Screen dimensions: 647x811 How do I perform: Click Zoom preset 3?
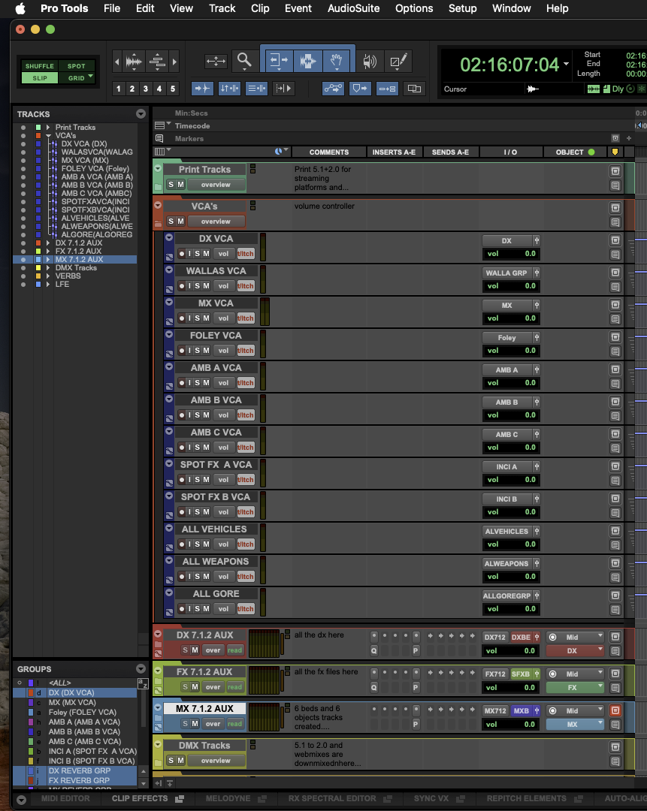(x=146, y=89)
